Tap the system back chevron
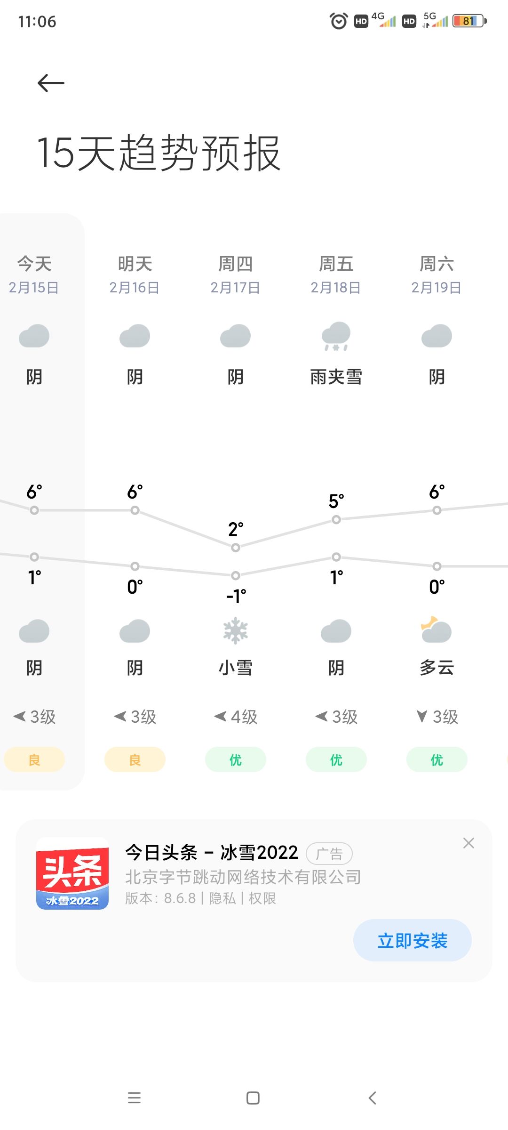Image resolution: width=508 pixels, height=1130 pixels. point(373,1098)
